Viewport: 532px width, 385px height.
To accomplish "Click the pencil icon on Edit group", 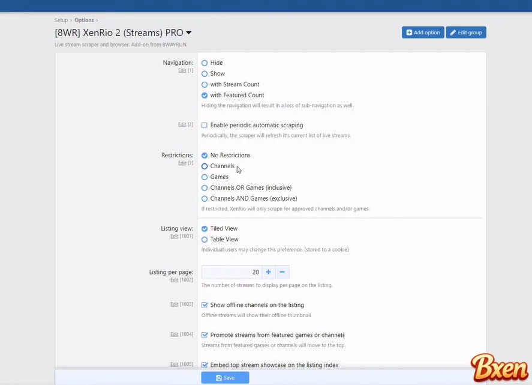I will [x=453, y=32].
